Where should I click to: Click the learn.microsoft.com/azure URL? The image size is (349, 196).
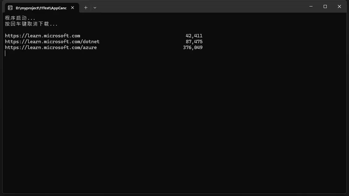[x=51, y=48]
